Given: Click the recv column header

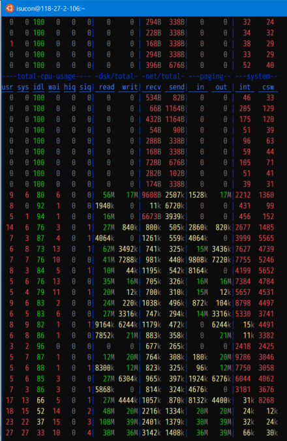Looking at the screenshot, I should pyautogui.click(x=153, y=87).
